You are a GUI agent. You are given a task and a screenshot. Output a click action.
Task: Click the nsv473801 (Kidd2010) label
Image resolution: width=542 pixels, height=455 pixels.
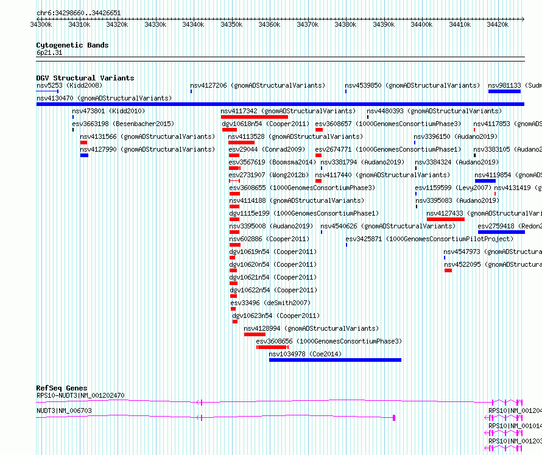[x=108, y=111]
